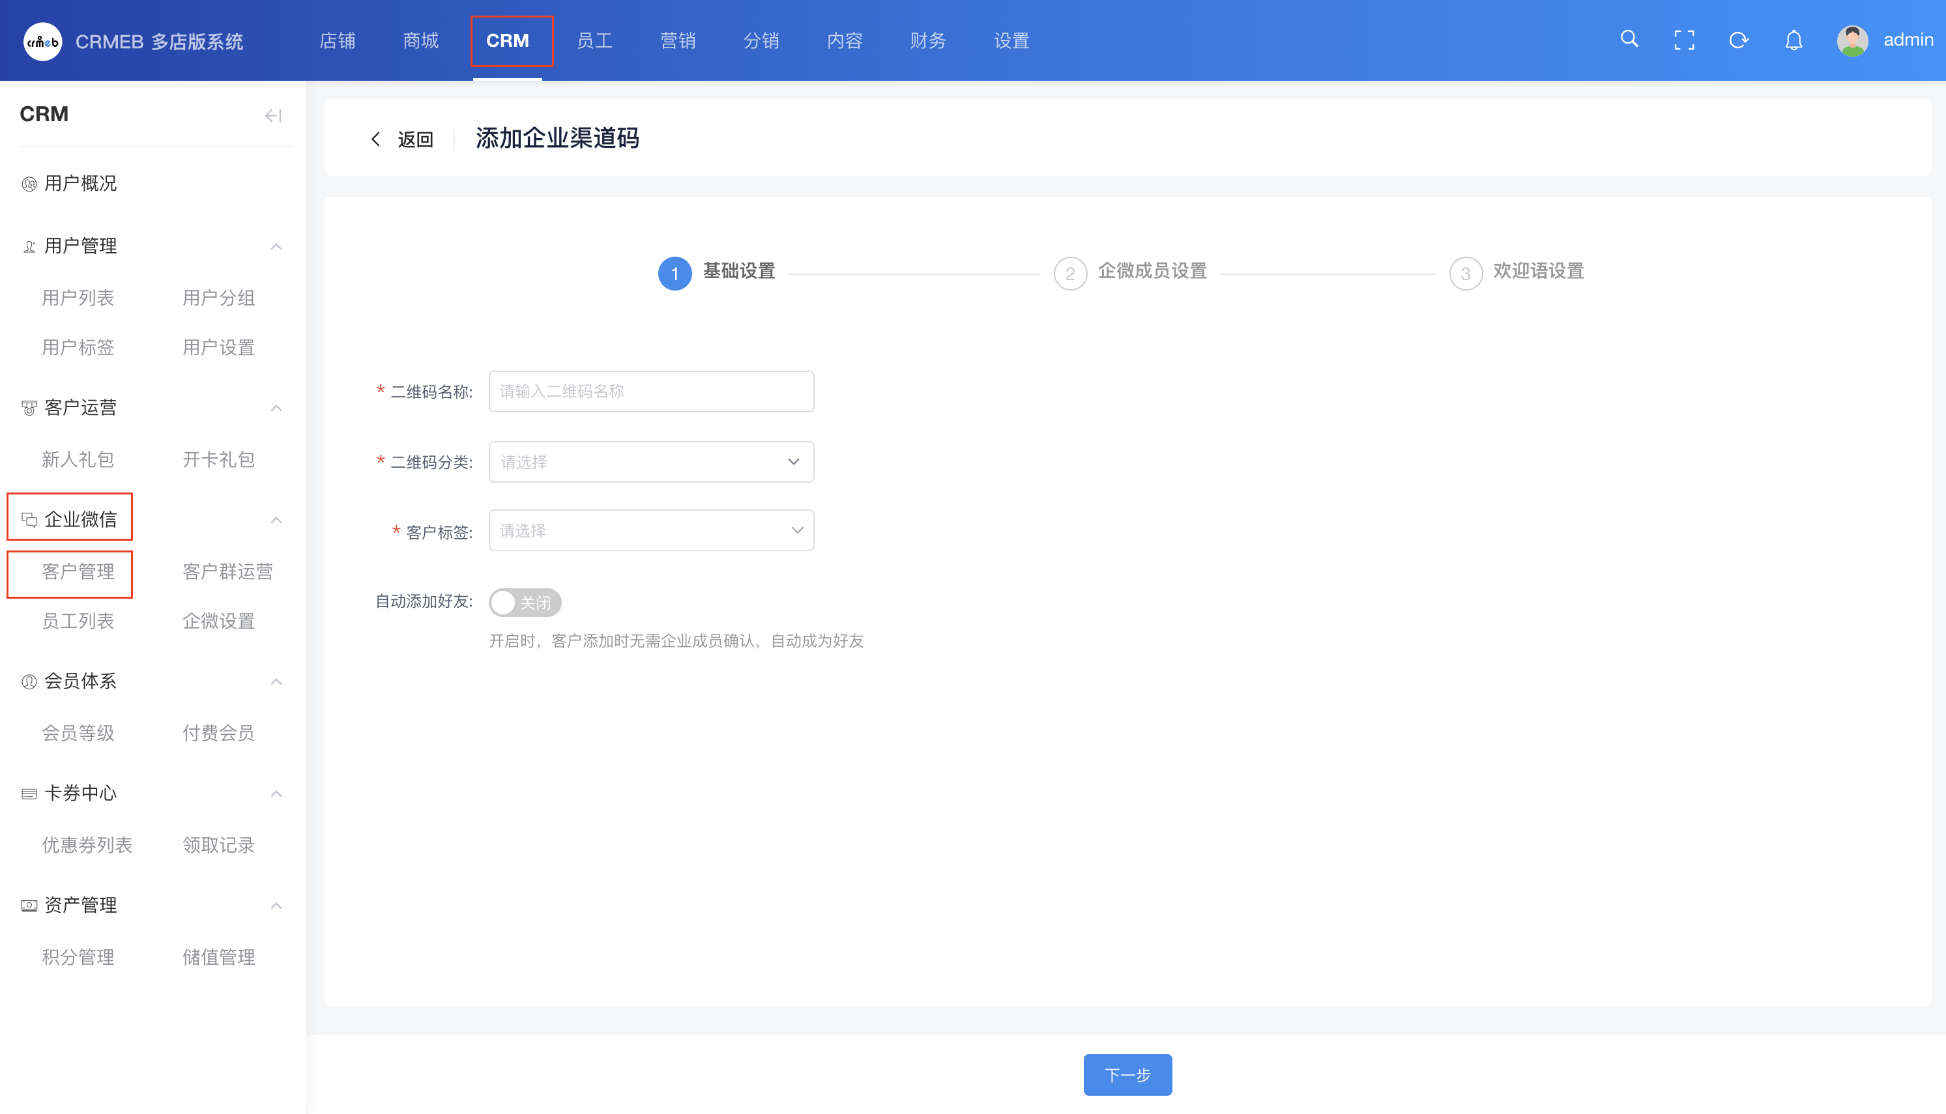The height and width of the screenshot is (1114, 1946).
Task: Open 储值管理 in sidebar
Action: [219, 957]
